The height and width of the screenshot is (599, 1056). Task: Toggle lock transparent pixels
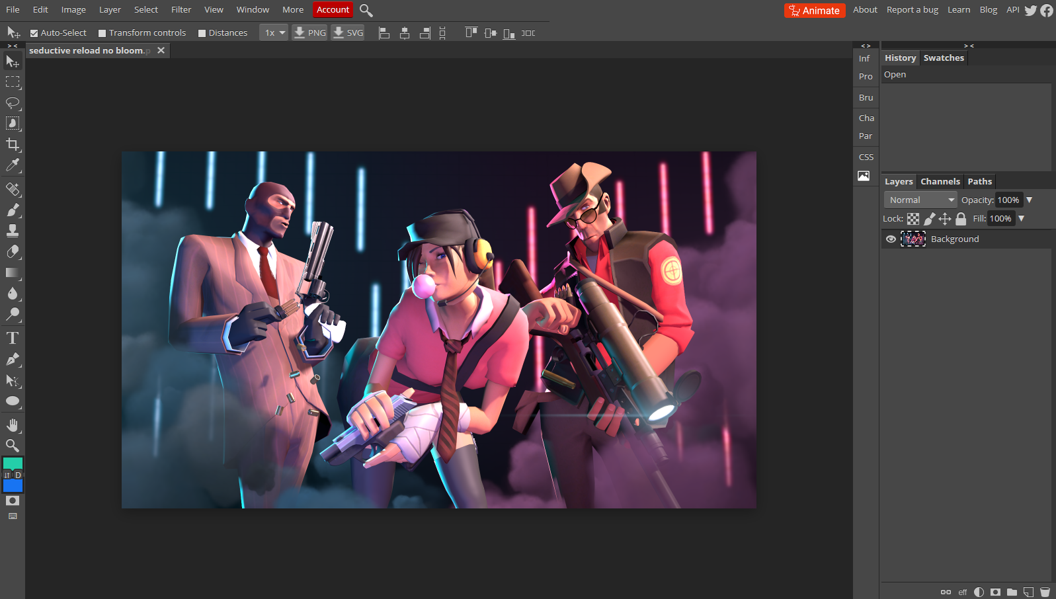pyautogui.click(x=913, y=219)
